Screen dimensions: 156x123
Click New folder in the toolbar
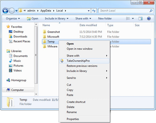pos(105,19)
